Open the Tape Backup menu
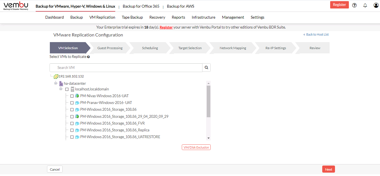Screen dimensions: 380x176 click(x=132, y=17)
